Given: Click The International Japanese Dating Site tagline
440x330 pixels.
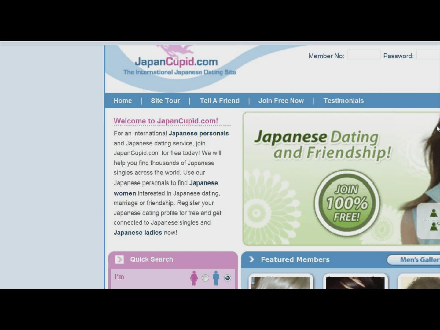Looking at the screenshot, I should [180, 72].
